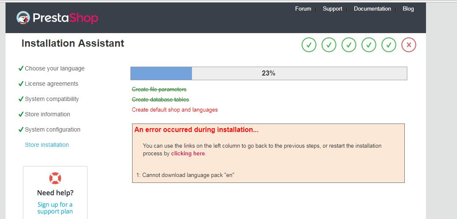Viewport: 457px width, 219px height.
Task: Click checkmark beside Choose your language
Action: tap(21, 68)
